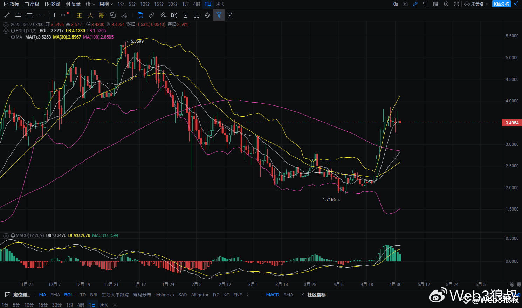
Task: Open the 指标 indicators menu
Action: pyautogui.click(x=12, y=4)
